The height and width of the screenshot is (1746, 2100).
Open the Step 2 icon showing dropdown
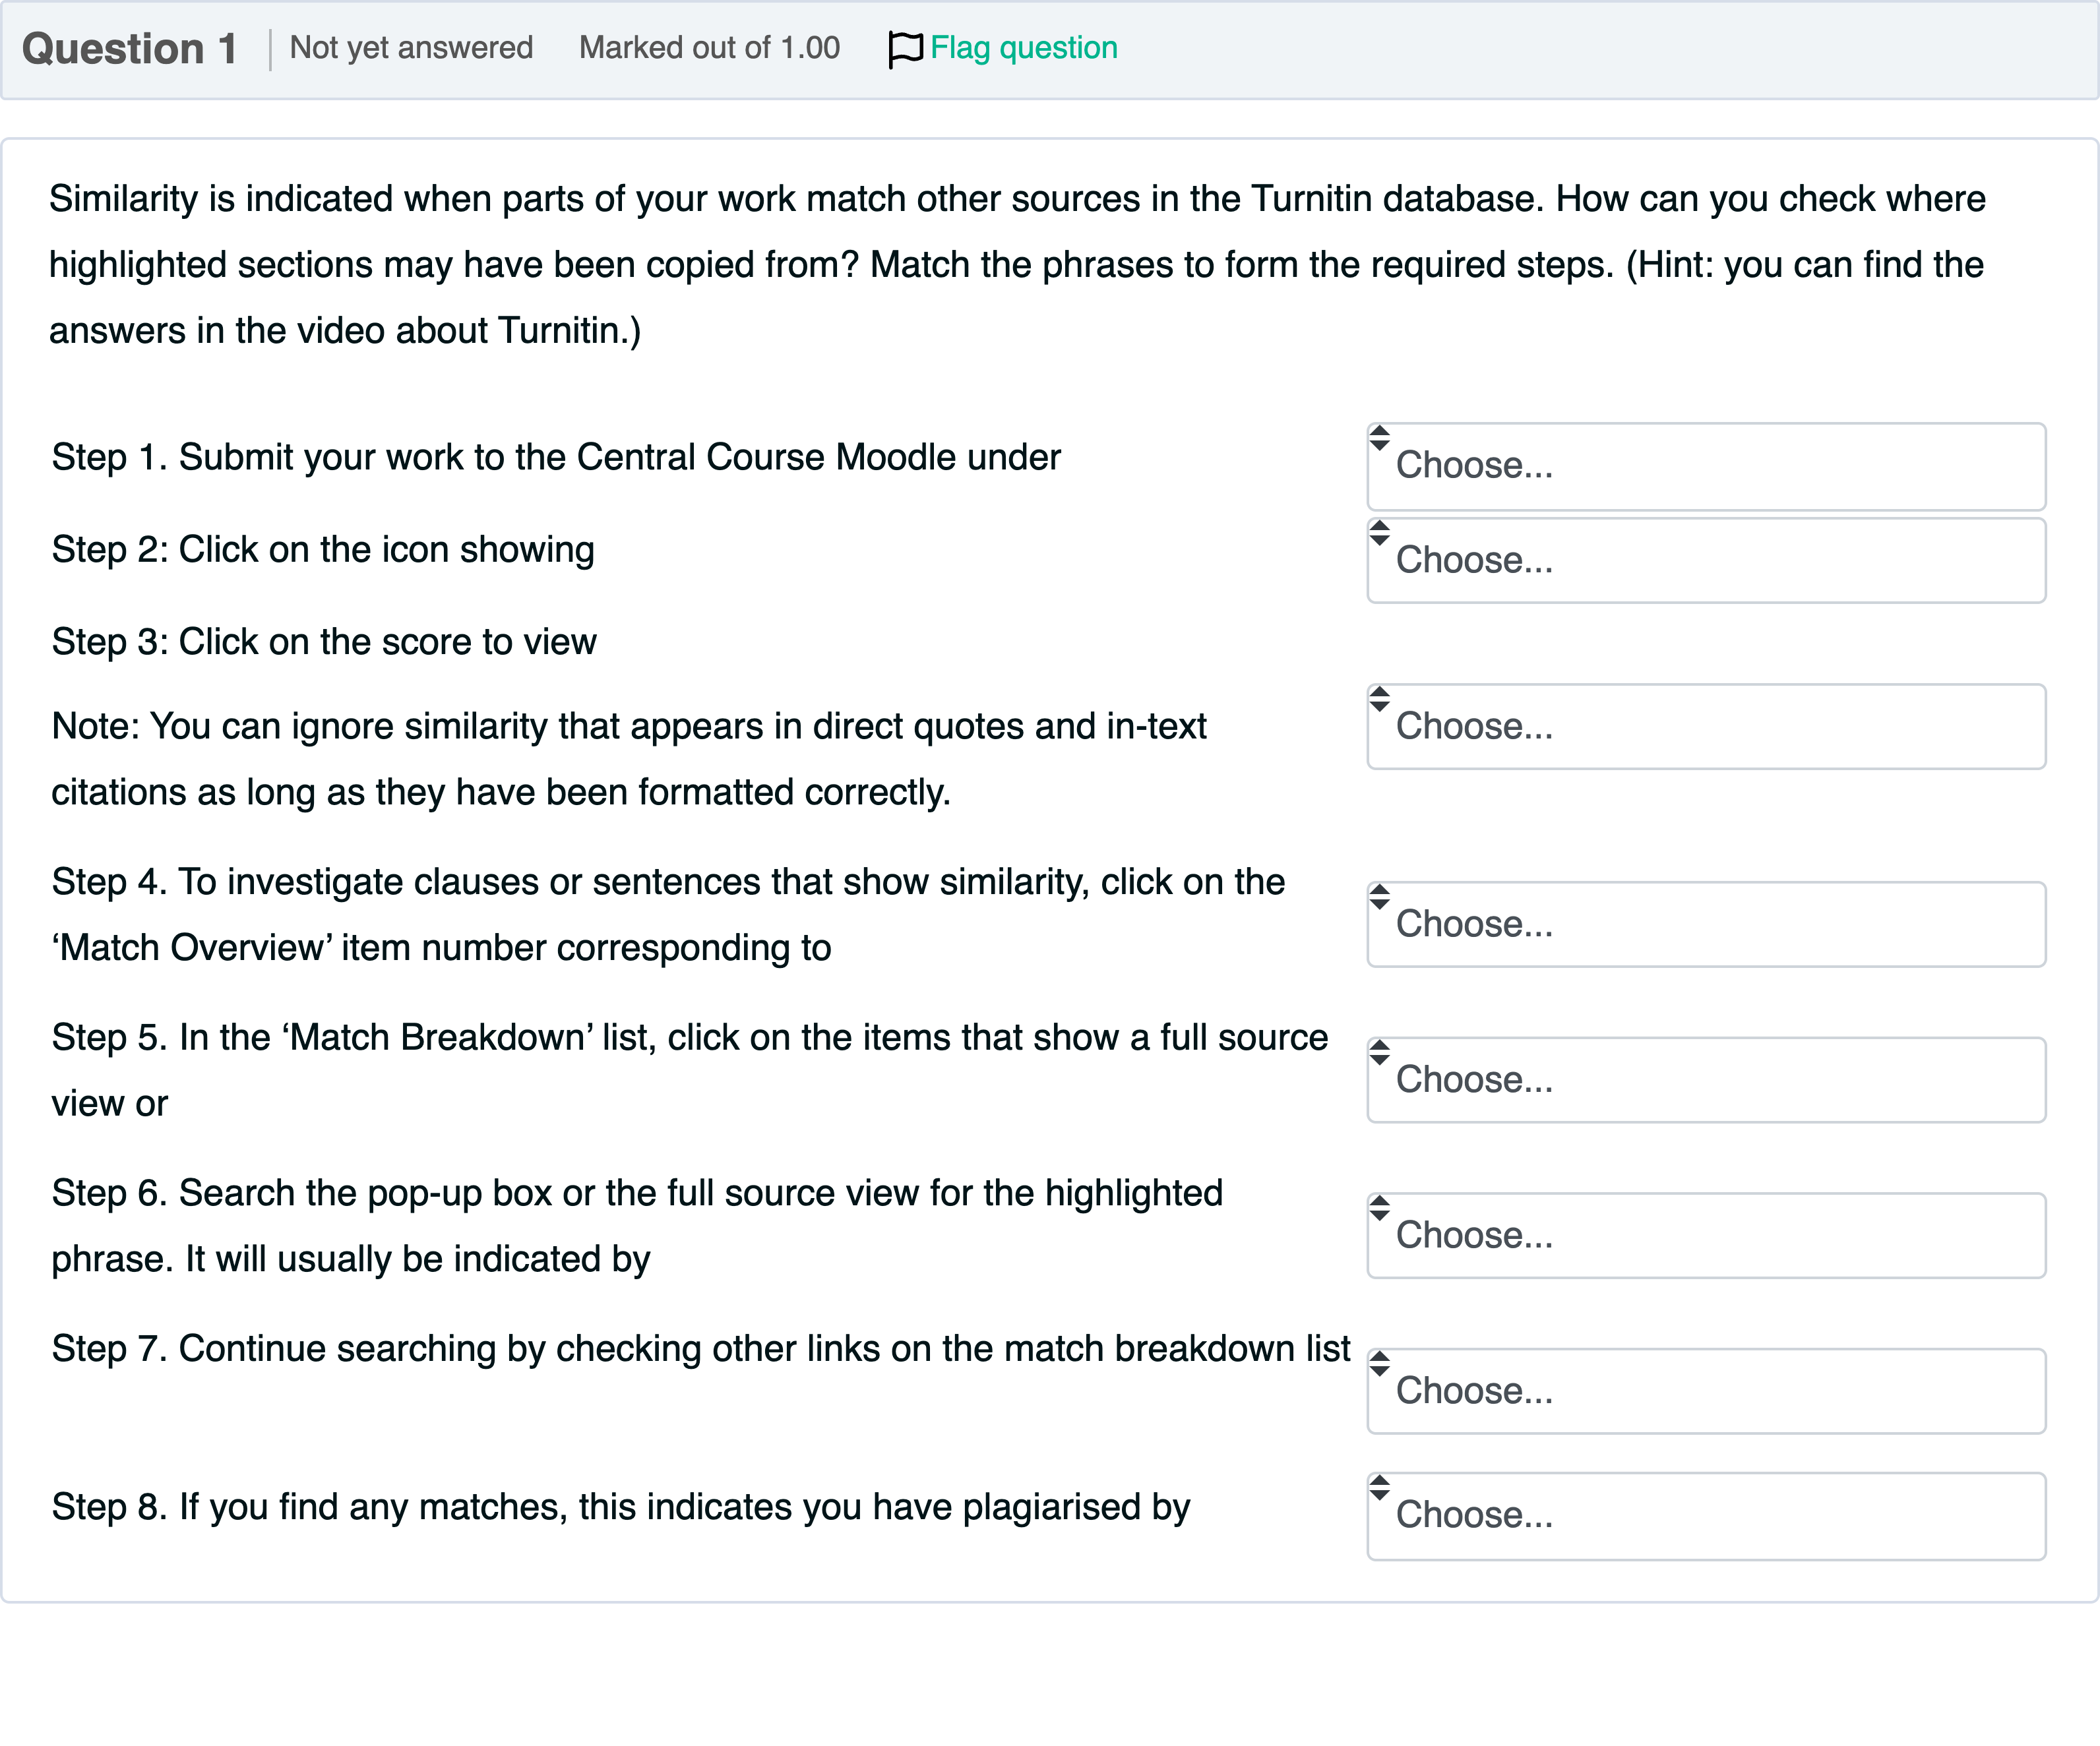coord(1705,560)
